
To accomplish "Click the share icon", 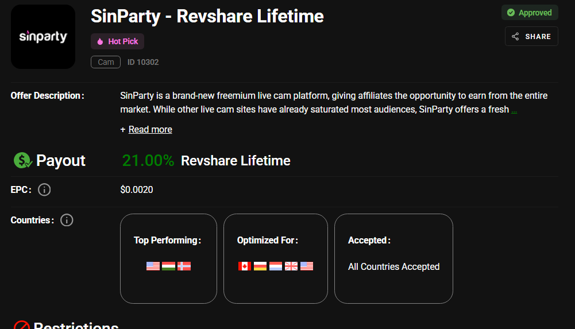I will tap(515, 36).
